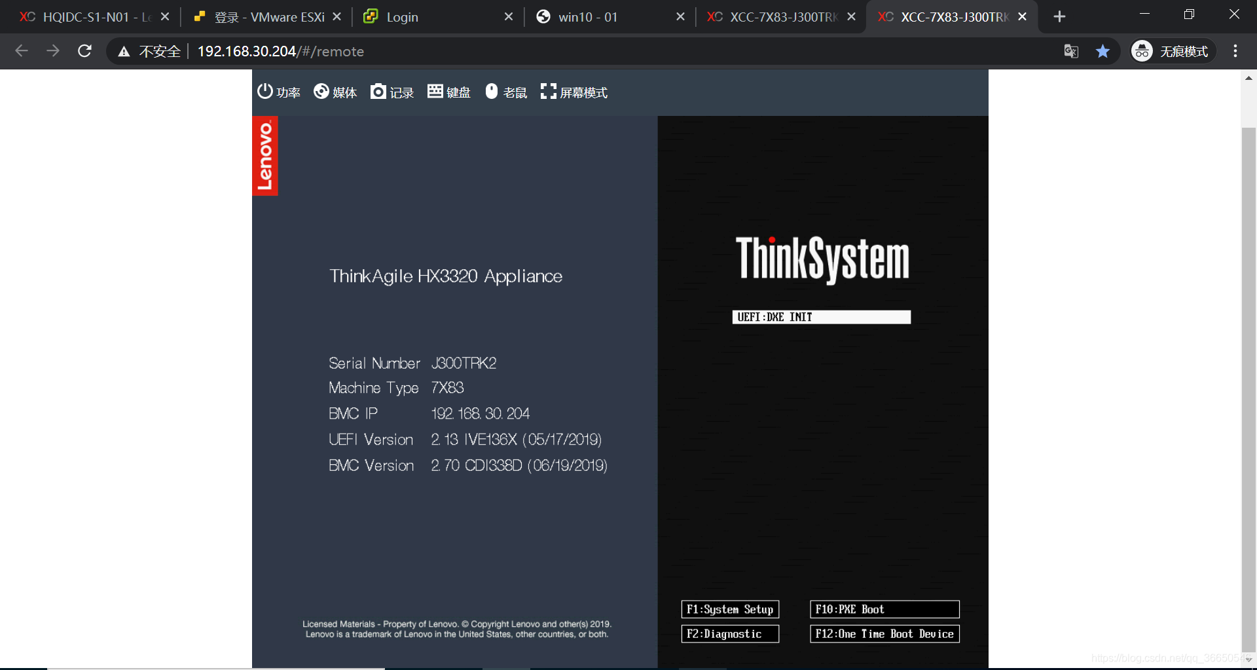Image resolution: width=1257 pixels, height=670 pixels.
Task: Click F1:System Setup option
Action: [x=730, y=609]
